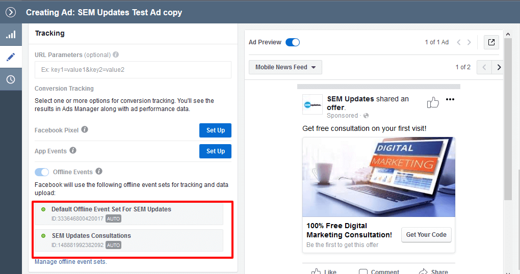Click the URL Parameters info icon
Image resolution: width=520 pixels, height=274 pixels.
point(116,54)
